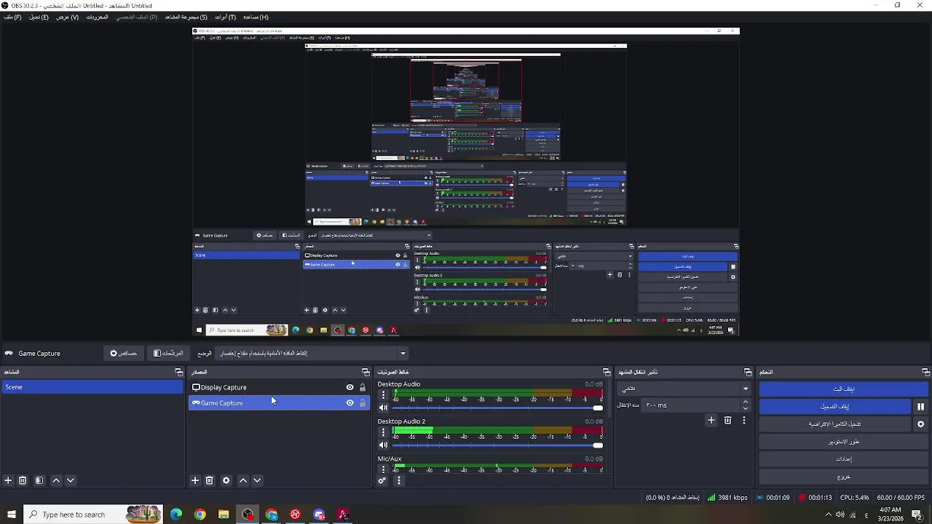
Task: Open the Help (H) menu
Action: pyautogui.click(x=256, y=17)
